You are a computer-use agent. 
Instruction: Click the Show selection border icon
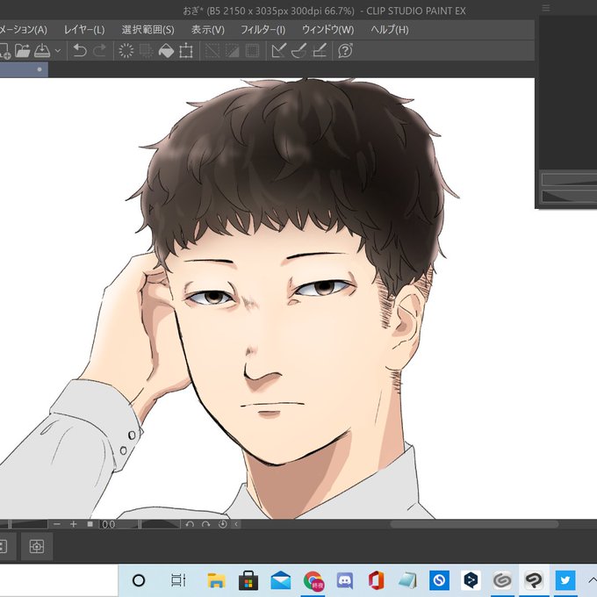(x=252, y=50)
